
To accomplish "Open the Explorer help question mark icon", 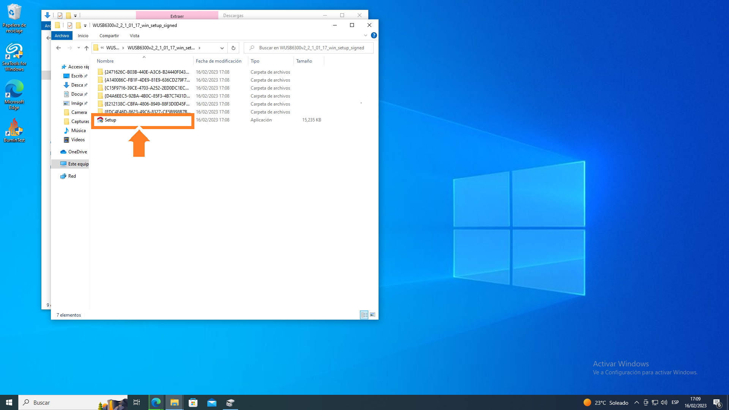I will [x=374, y=35].
